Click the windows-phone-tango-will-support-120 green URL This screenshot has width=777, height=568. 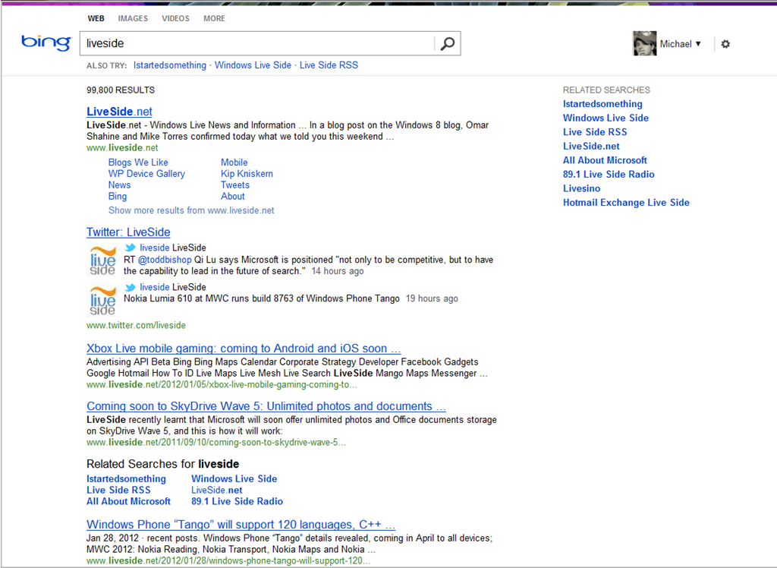(x=228, y=561)
